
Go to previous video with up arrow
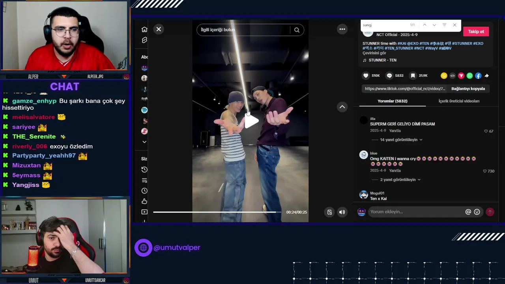pos(342,107)
